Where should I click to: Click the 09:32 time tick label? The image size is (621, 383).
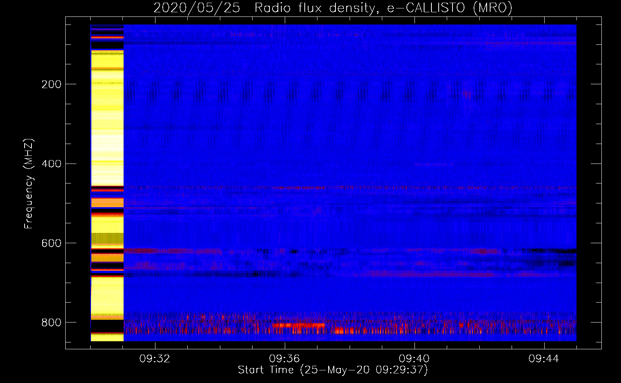(155, 359)
